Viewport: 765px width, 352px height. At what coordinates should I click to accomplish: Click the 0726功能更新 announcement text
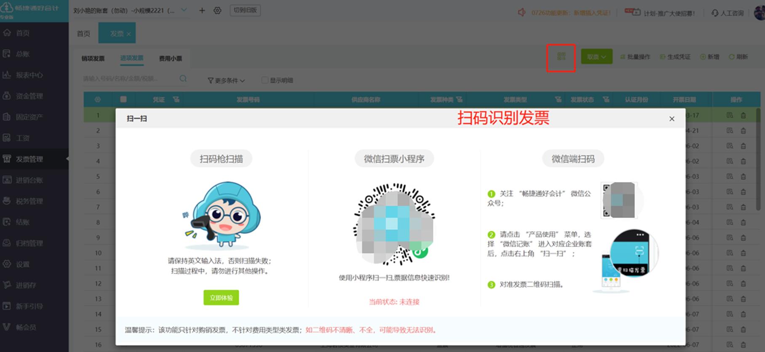point(571,13)
